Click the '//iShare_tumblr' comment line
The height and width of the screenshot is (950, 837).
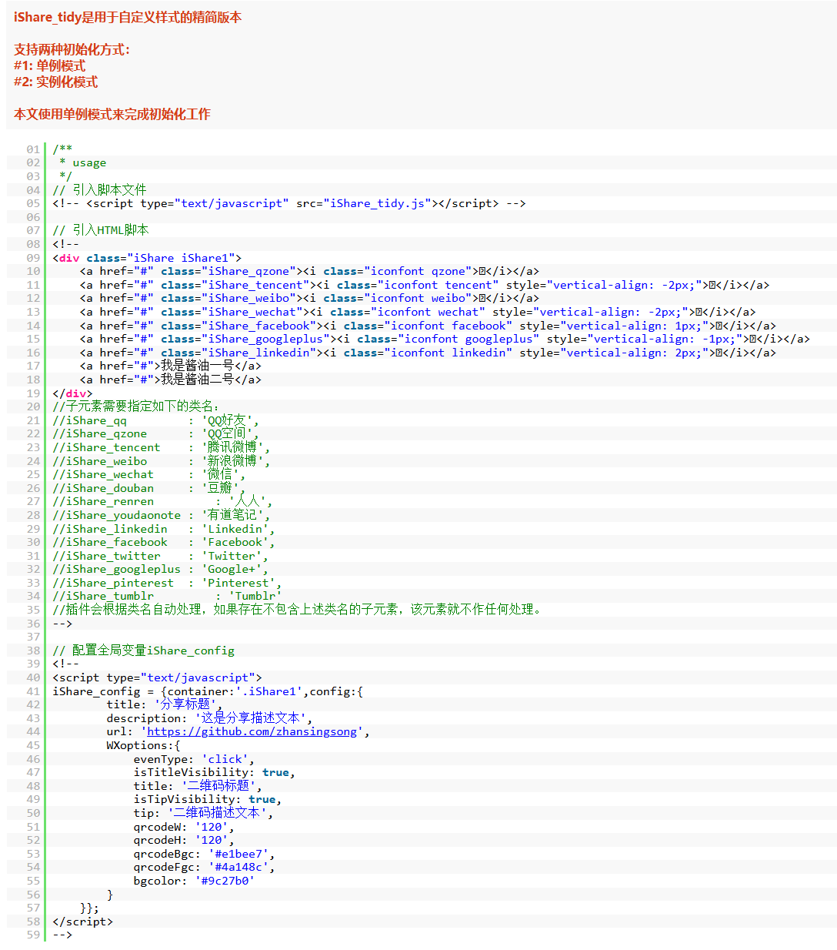[167, 596]
